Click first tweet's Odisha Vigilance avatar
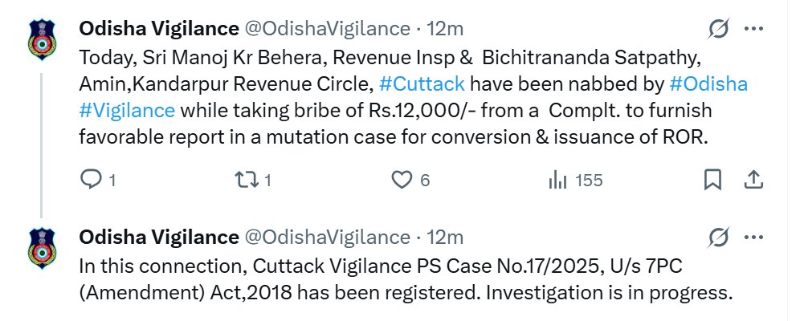The height and width of the screenshot is (321, 800). pyautogui.click(x=42, y=39)
